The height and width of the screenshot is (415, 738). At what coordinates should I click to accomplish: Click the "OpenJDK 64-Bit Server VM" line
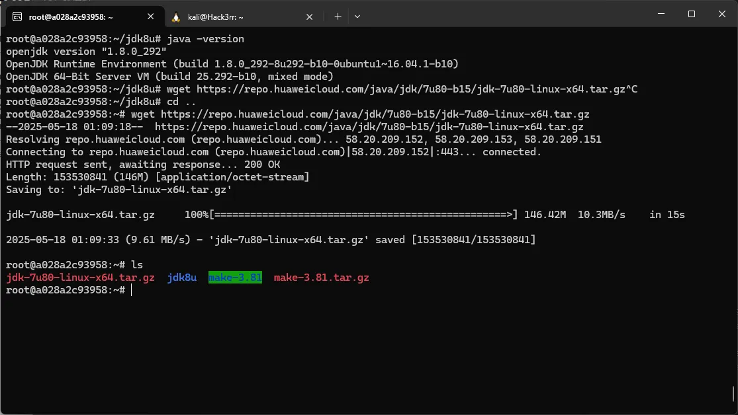tap(169, 77)
